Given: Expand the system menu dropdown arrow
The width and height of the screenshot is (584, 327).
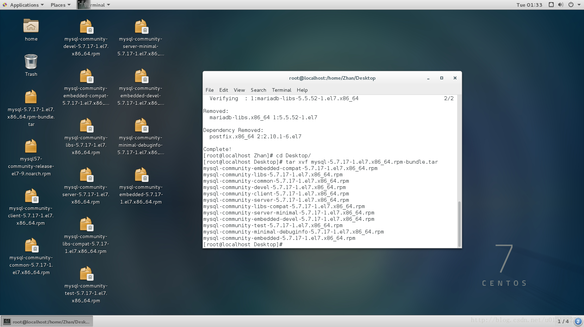Looking at the screenshot, I should tap(579, 5).
